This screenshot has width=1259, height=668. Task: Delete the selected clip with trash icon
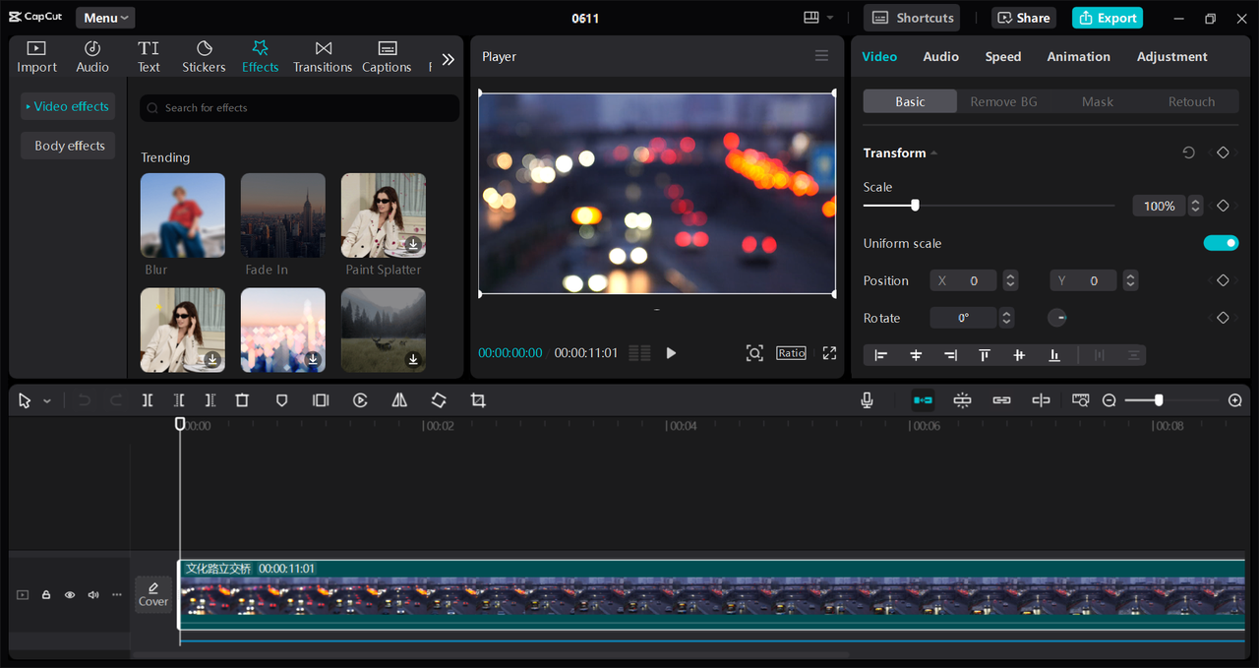(x=242, y=400)
